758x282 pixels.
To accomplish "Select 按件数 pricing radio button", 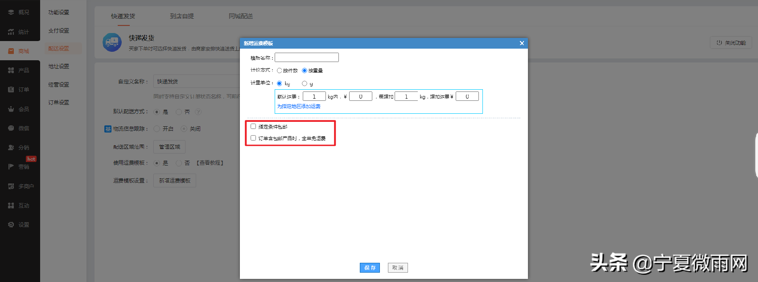I will point(280,70).
